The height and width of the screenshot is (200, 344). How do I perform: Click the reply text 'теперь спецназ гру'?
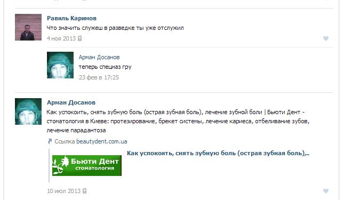coord(105,67)
